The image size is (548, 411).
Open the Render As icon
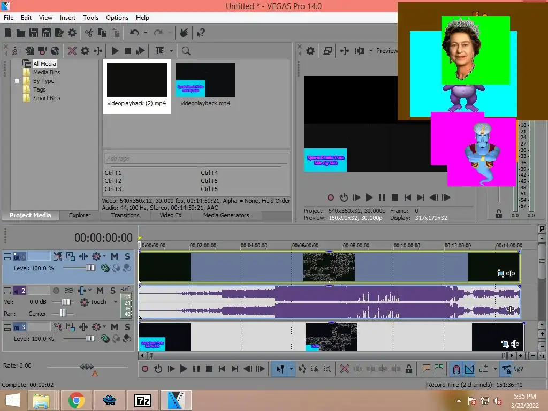(x=59, y=33)
